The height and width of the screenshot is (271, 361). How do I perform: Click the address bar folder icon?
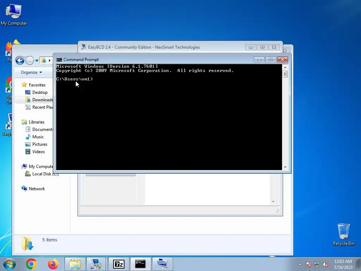[43, 60]
